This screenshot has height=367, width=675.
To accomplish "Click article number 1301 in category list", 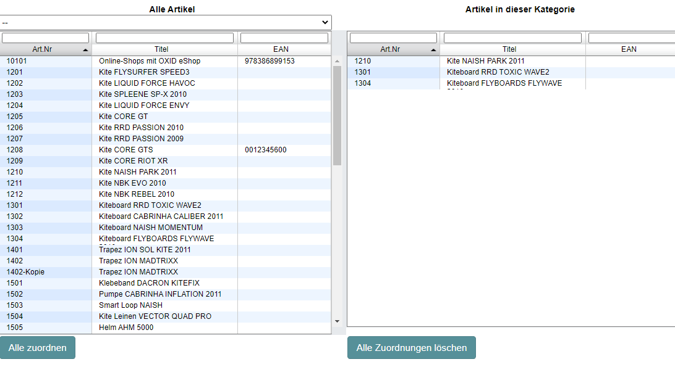I will 362,72.
